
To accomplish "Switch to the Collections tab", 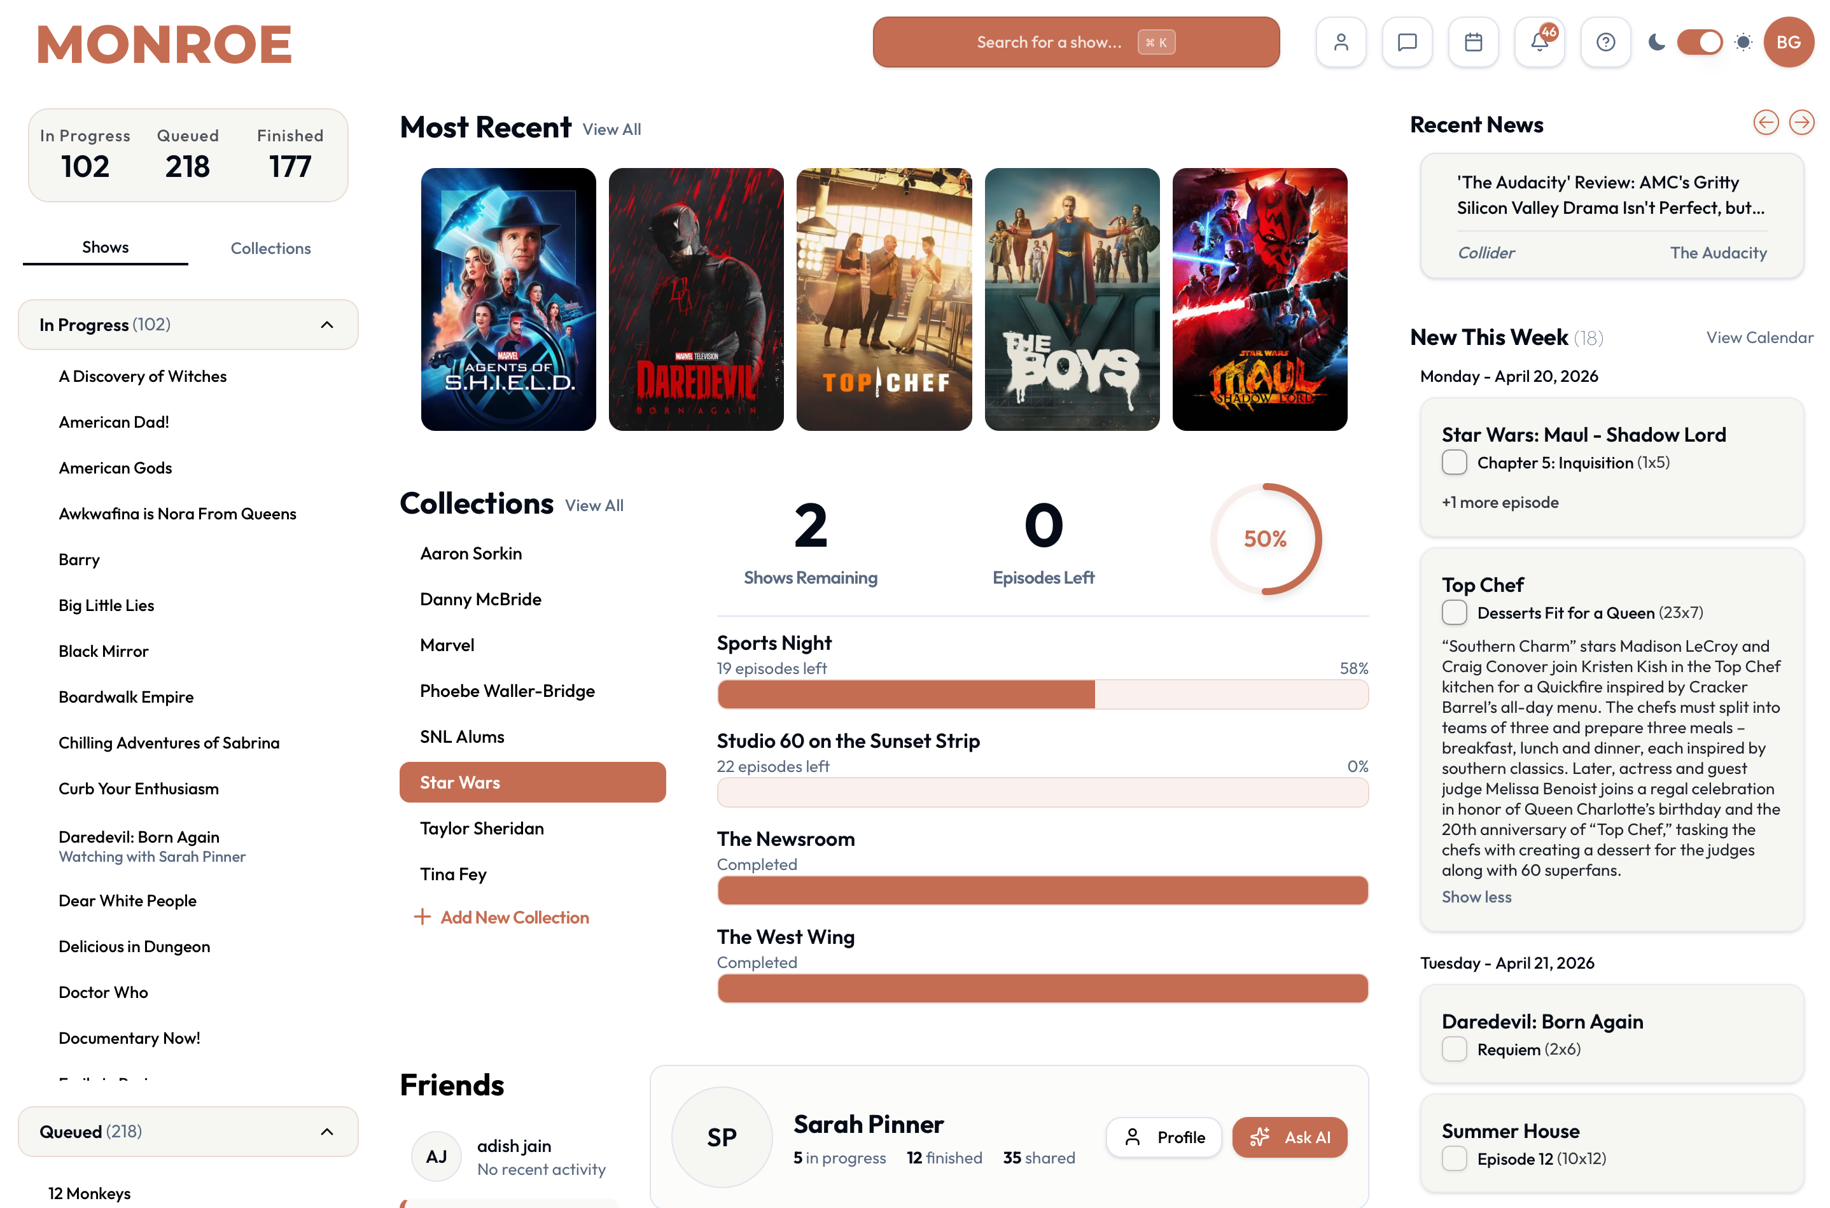I will [x=270, y=249].
